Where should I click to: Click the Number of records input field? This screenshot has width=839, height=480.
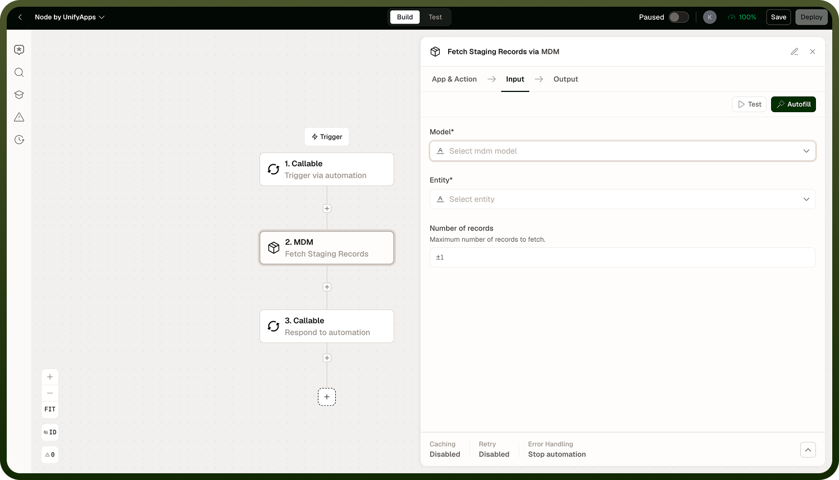(x=622, y=257)
